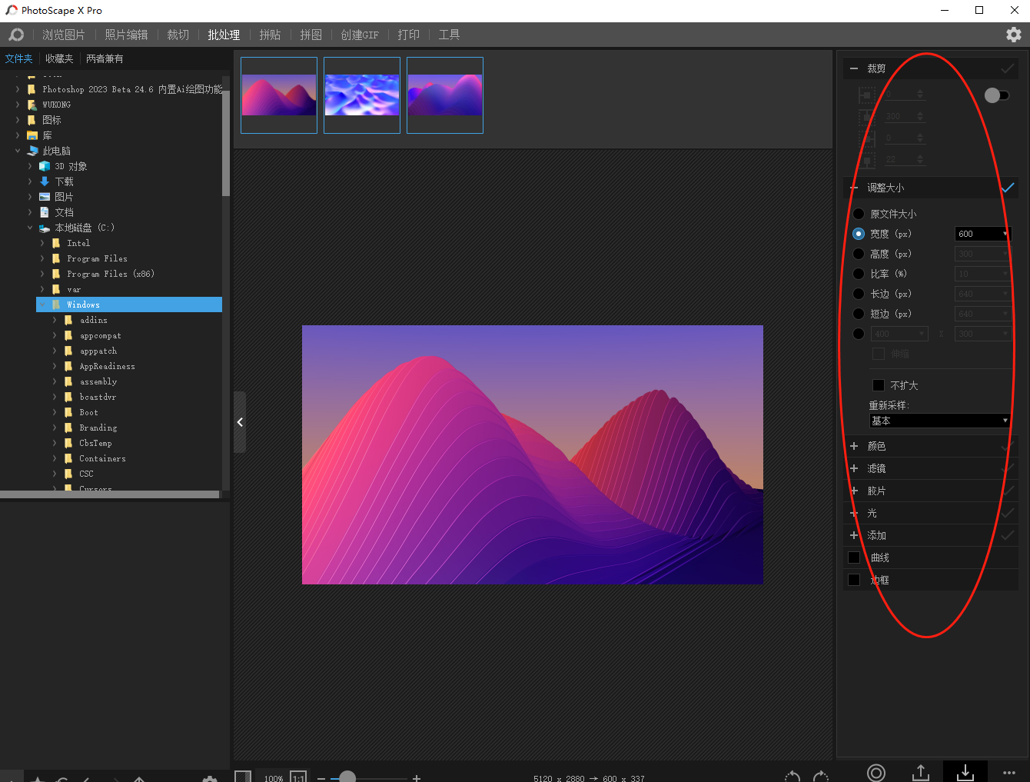
Task: Click the save download icon at bottom right
Action: (965, 772)
